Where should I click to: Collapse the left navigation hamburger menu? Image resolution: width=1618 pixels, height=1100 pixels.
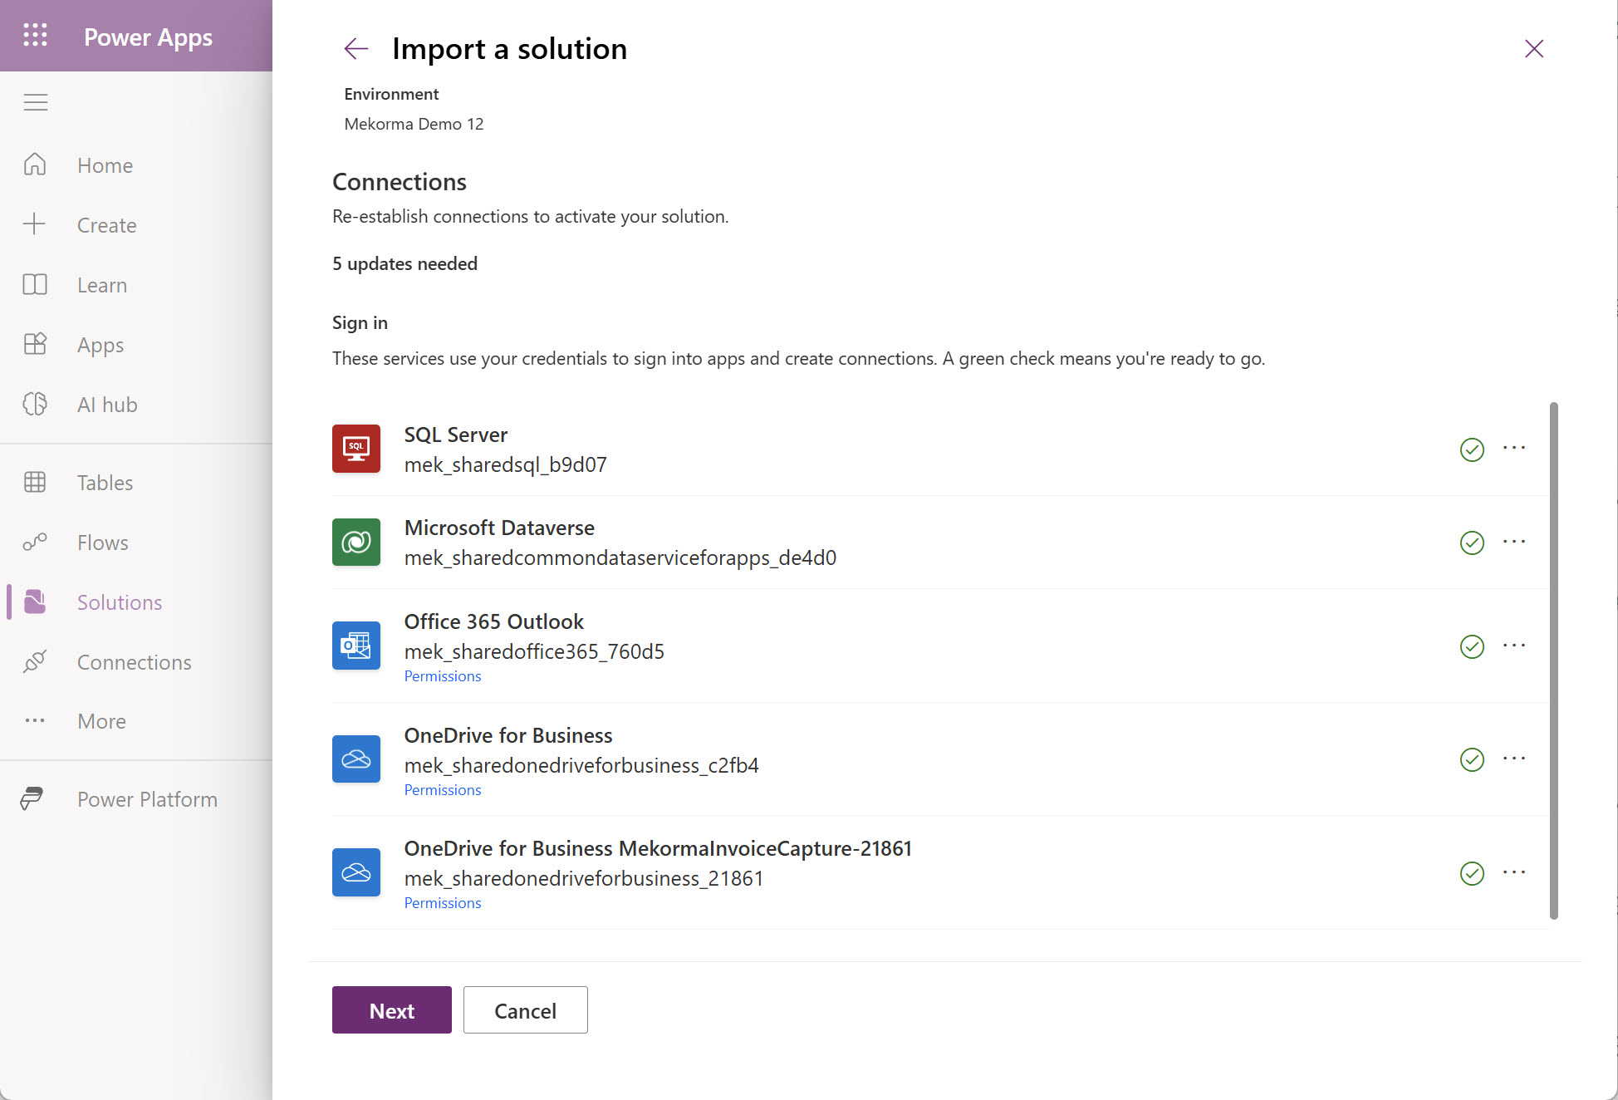point(35,102)
